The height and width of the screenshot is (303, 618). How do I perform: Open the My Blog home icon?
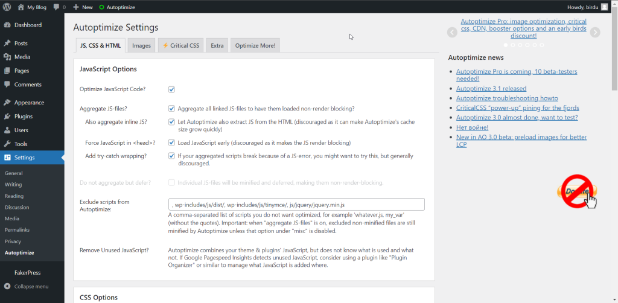coord(21,7)
